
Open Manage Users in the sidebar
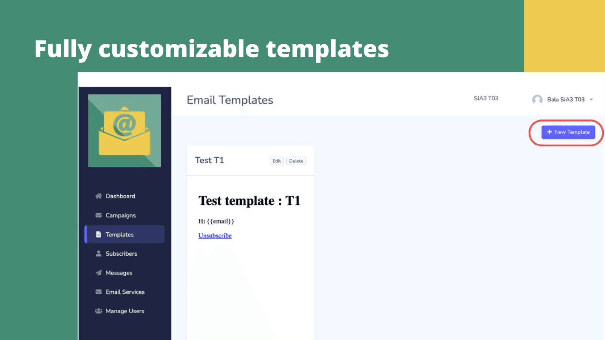[x=125, y=311]
